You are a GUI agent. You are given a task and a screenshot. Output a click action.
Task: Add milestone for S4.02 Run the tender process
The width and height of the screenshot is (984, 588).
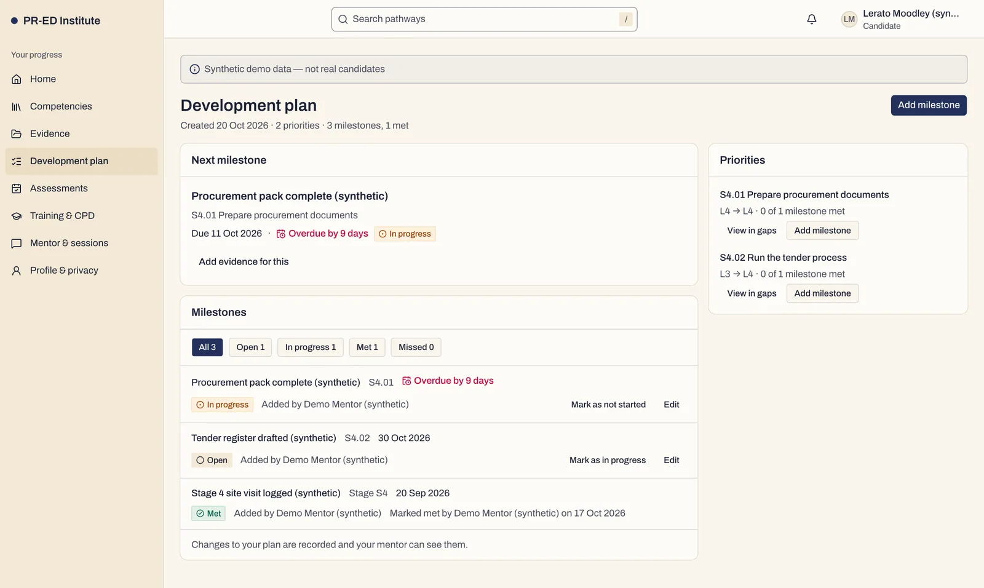coord(822,293)
